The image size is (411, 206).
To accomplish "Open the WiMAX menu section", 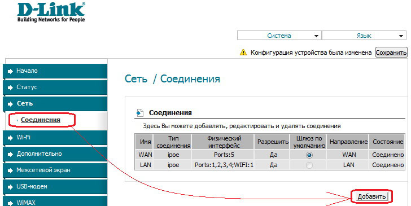I will 55,201.
